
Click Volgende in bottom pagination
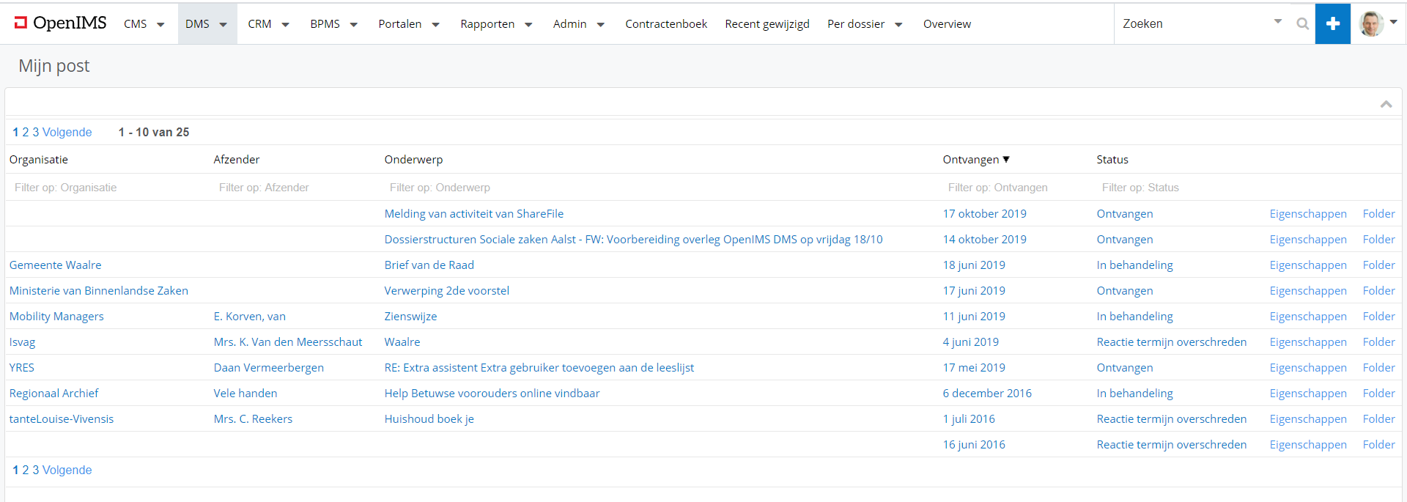(67, 470)
